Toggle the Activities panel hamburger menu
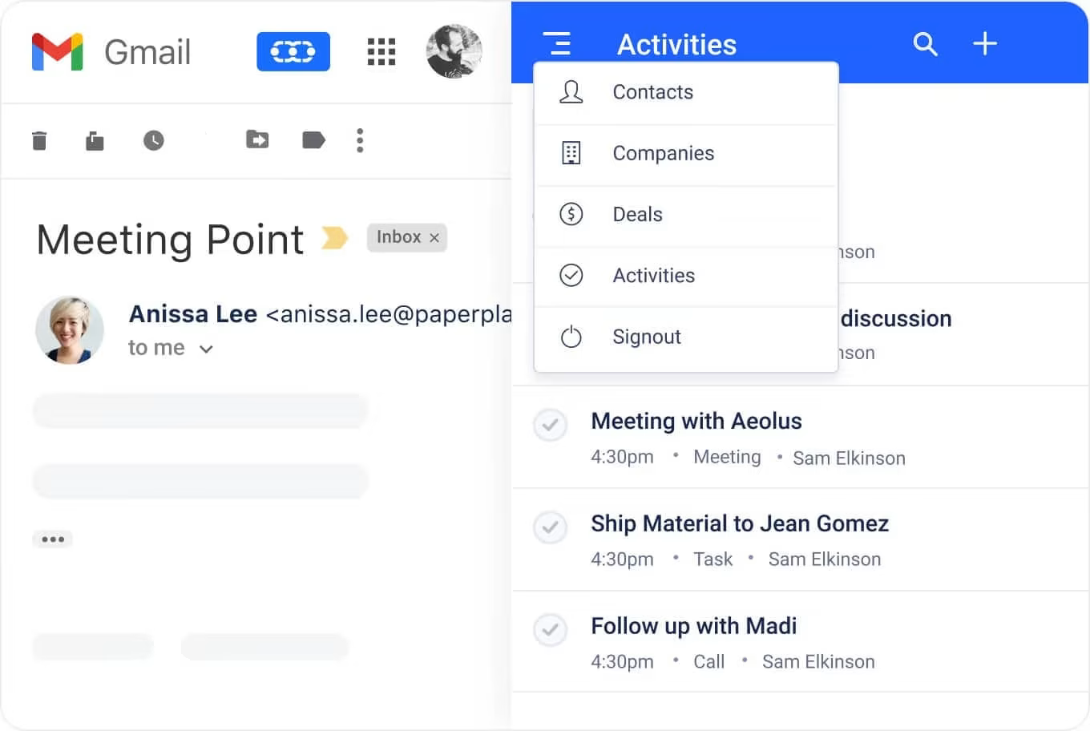 [557, 43]
